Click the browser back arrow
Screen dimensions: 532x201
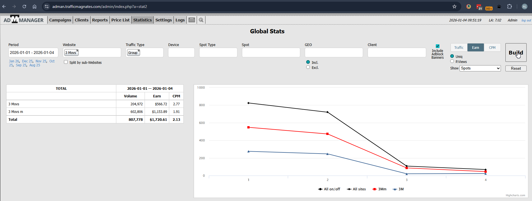click(4, 6)
